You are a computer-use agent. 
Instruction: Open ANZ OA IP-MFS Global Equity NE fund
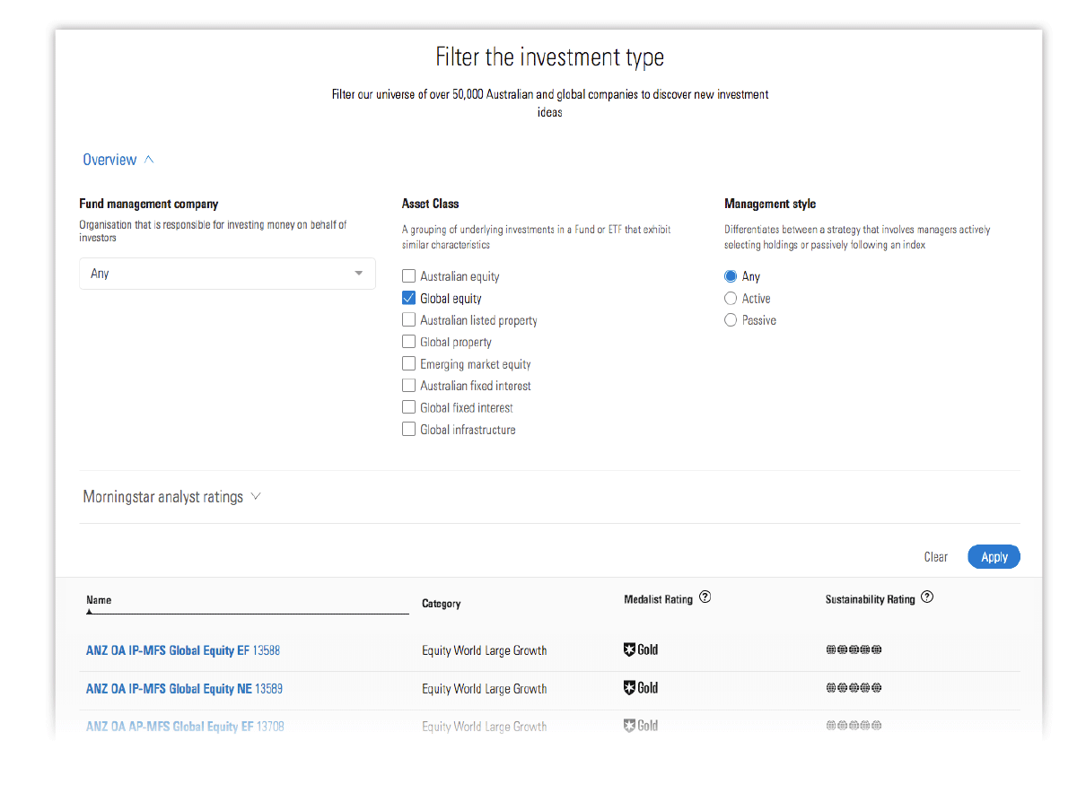click(x=184, y=689)
